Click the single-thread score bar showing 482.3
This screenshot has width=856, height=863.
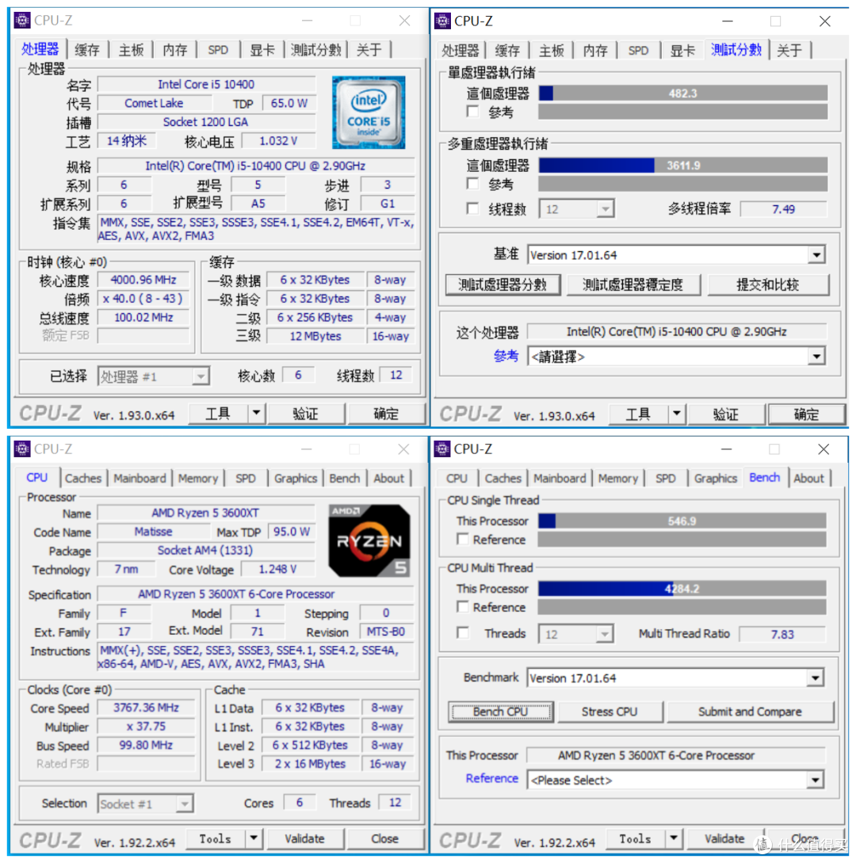[682, 93]
